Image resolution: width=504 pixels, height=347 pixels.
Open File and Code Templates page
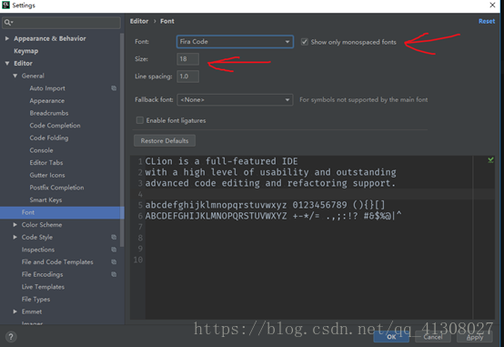tap(57, 262)
